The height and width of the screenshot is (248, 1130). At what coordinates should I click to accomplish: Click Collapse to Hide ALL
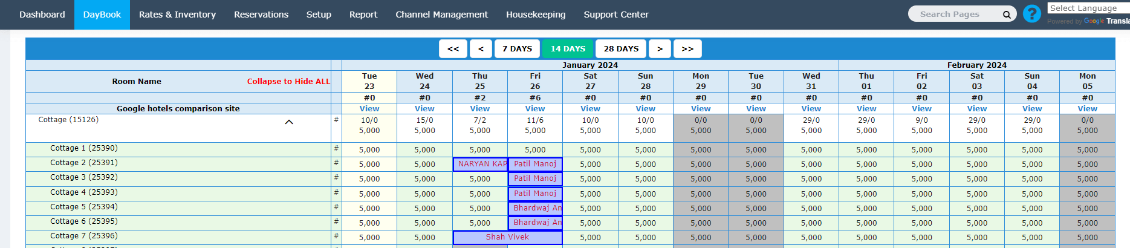click(288, 82)
